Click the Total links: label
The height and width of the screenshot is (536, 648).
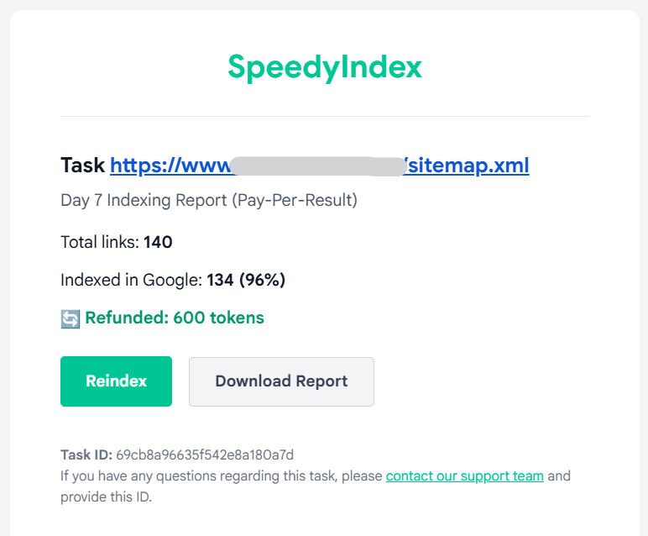point(99,243)
